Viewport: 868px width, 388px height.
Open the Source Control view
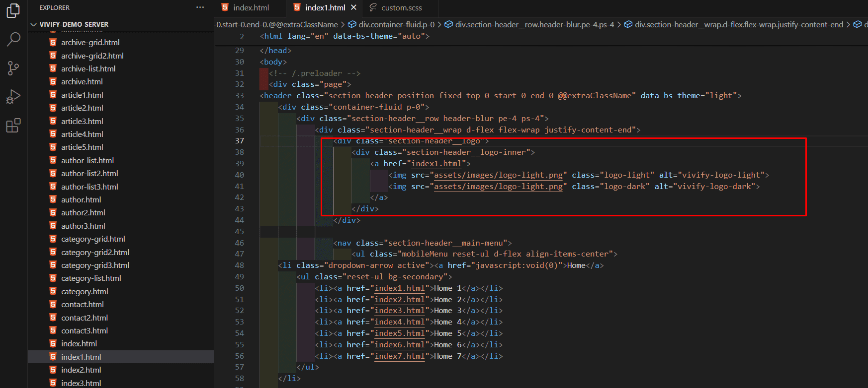pyautogui.click(x=13, y=68)
